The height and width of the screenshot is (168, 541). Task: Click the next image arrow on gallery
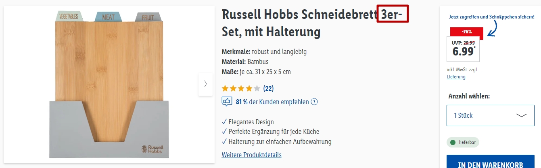click(205, 84)
